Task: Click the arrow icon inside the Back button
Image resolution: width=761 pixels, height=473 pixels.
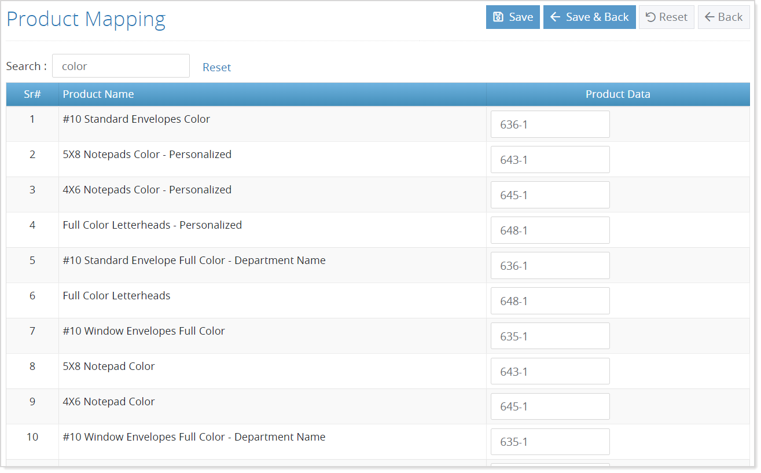Action: click(x=710, y=17)
